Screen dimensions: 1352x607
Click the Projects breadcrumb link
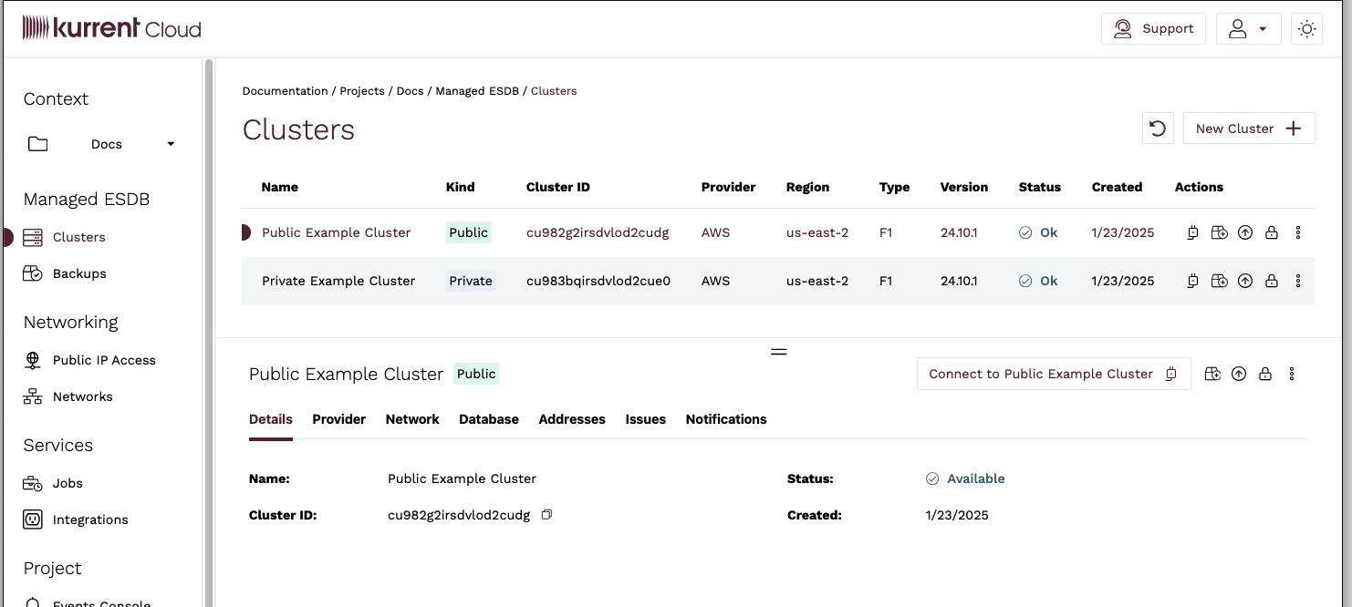(x=362, y=90)
